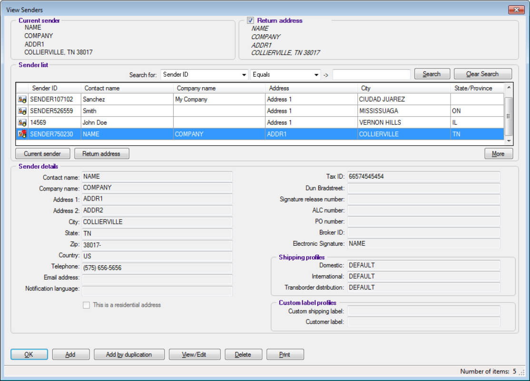Check This is a residential address

87,305
